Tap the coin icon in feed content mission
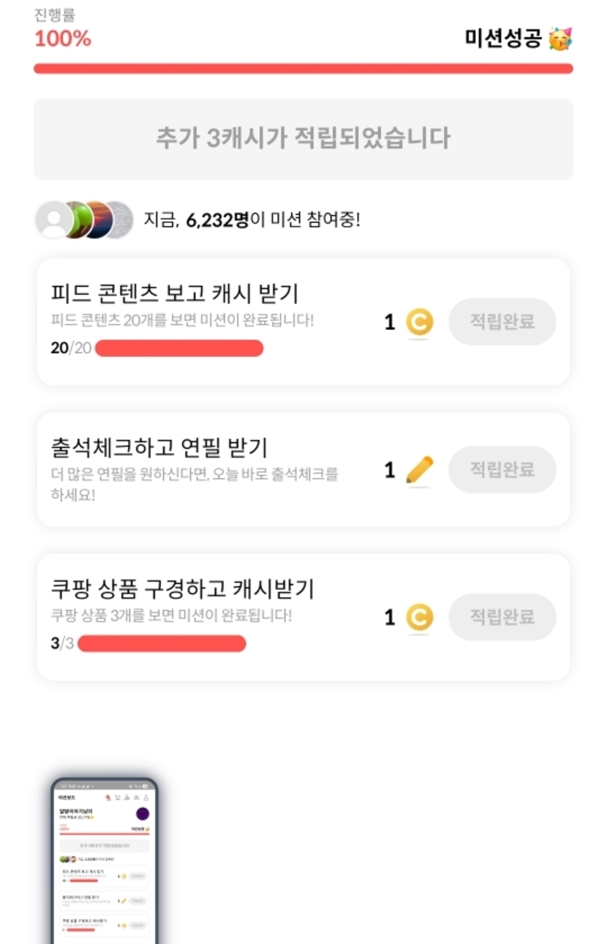 coord(419,322)
